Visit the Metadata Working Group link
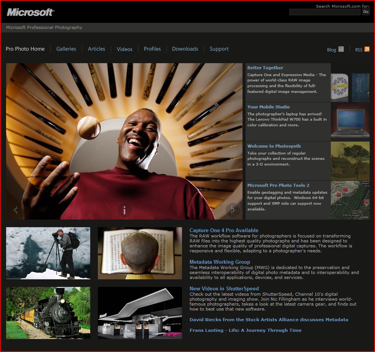 click(220, 262)
